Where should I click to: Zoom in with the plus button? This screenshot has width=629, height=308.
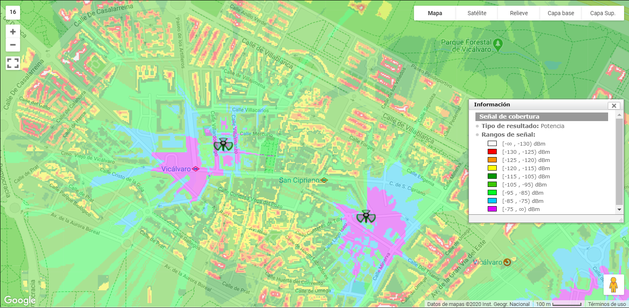[13, 32]
